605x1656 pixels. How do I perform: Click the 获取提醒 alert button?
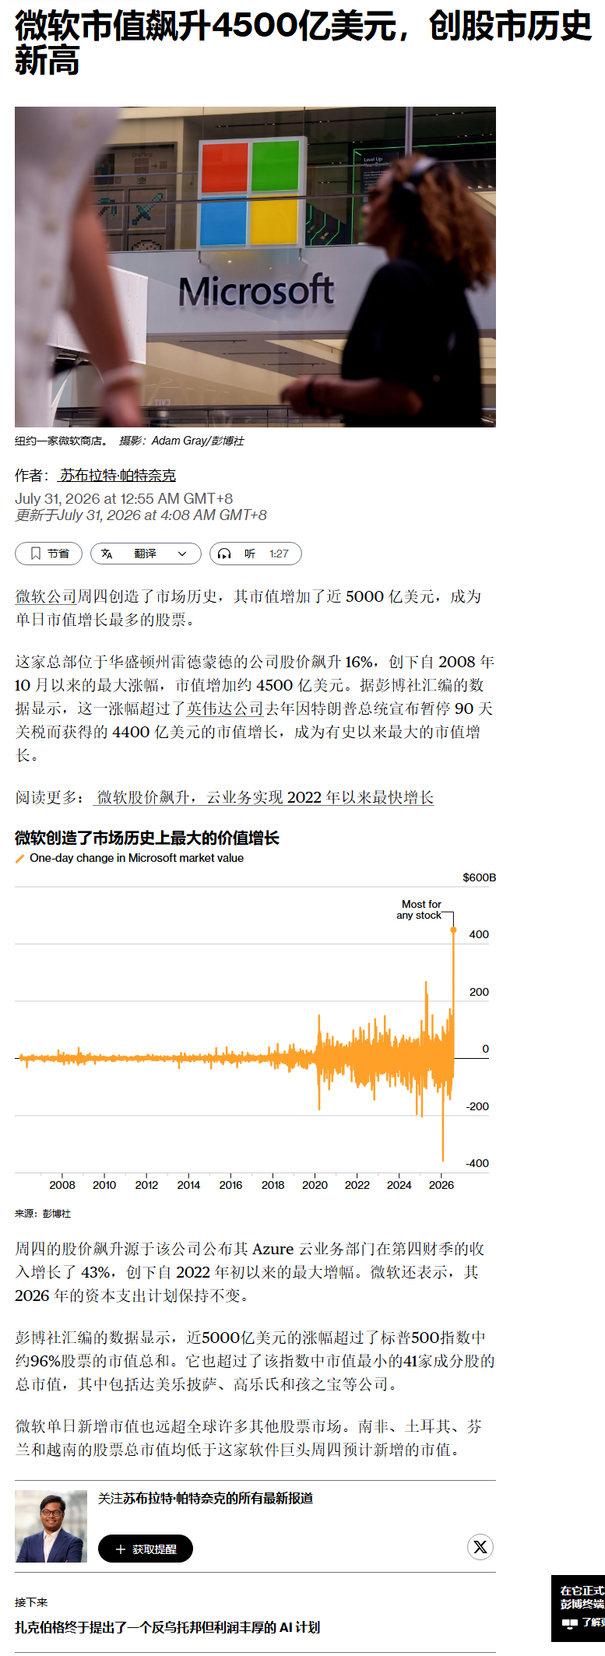coord(146,1549)
